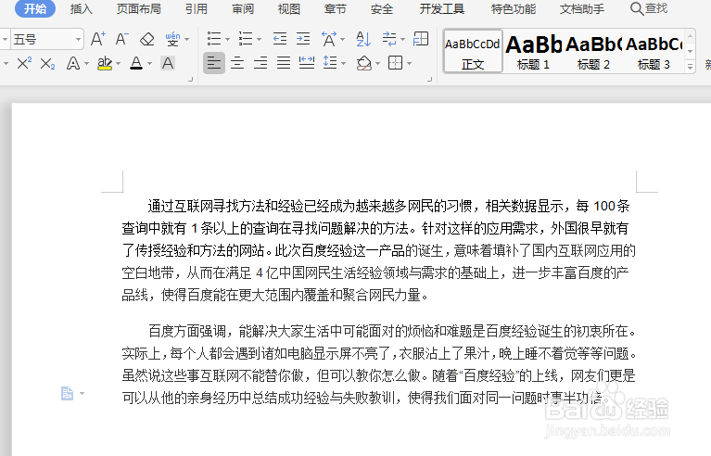Click the decrease indent icon

(x=280, y=39)
